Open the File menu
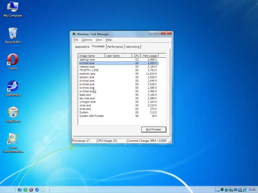Image resolution: width=258 pixels, height=193 pixels. point(76,40)
